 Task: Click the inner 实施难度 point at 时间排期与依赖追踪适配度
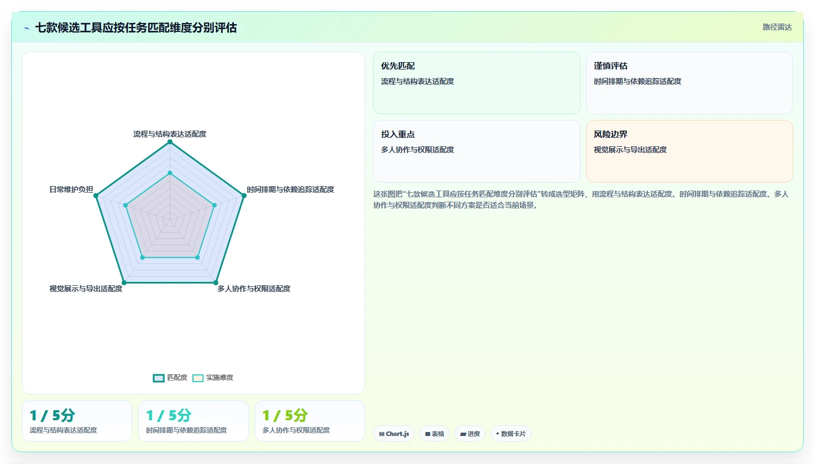pos(214,206)
